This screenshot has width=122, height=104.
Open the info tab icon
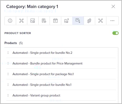pos(10,21)
